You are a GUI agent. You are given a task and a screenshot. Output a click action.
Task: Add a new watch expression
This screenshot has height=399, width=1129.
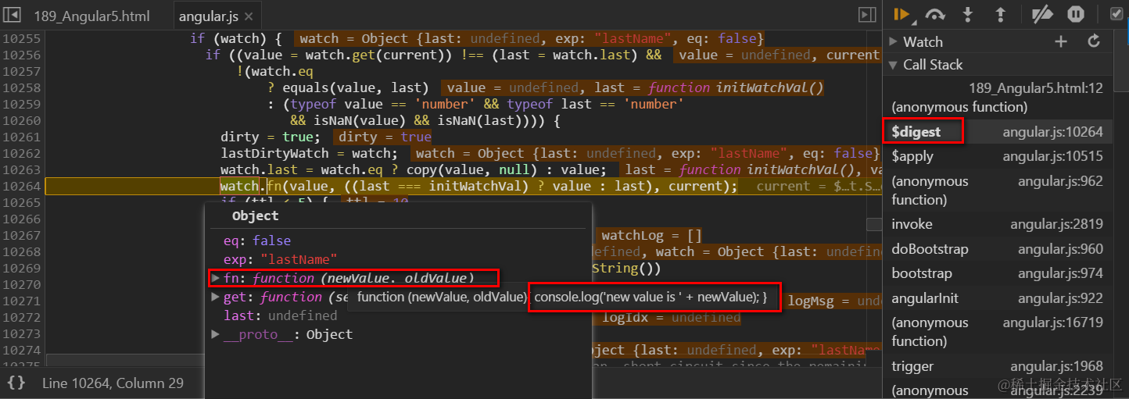pos(1061,41)
